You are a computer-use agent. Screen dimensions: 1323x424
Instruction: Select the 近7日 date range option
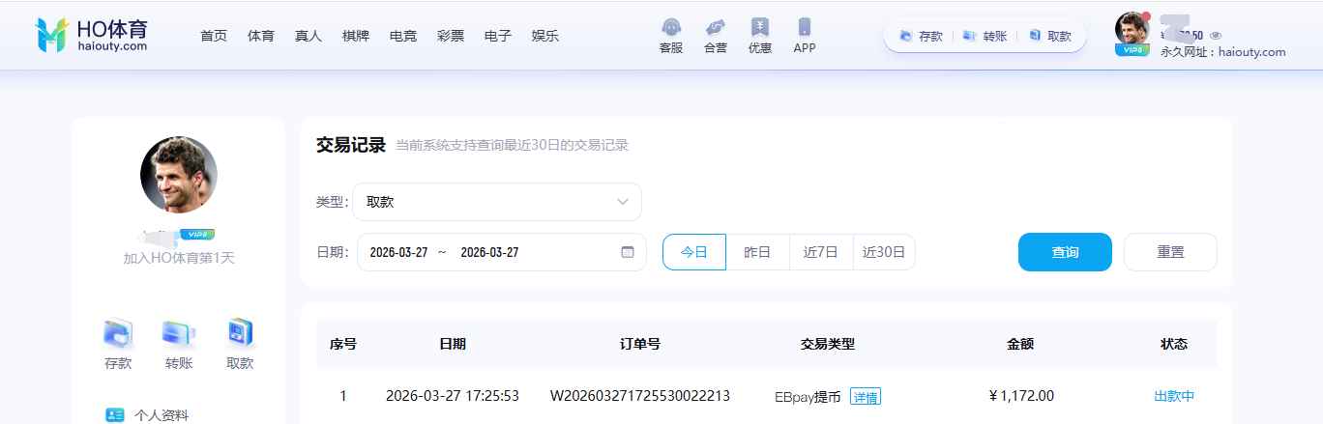coord(821,252)
